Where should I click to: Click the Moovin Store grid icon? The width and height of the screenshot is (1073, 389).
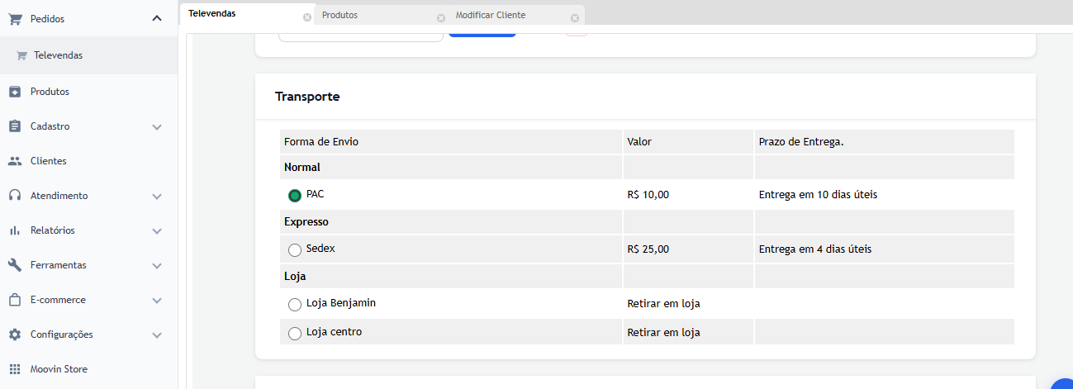[15, 369]
